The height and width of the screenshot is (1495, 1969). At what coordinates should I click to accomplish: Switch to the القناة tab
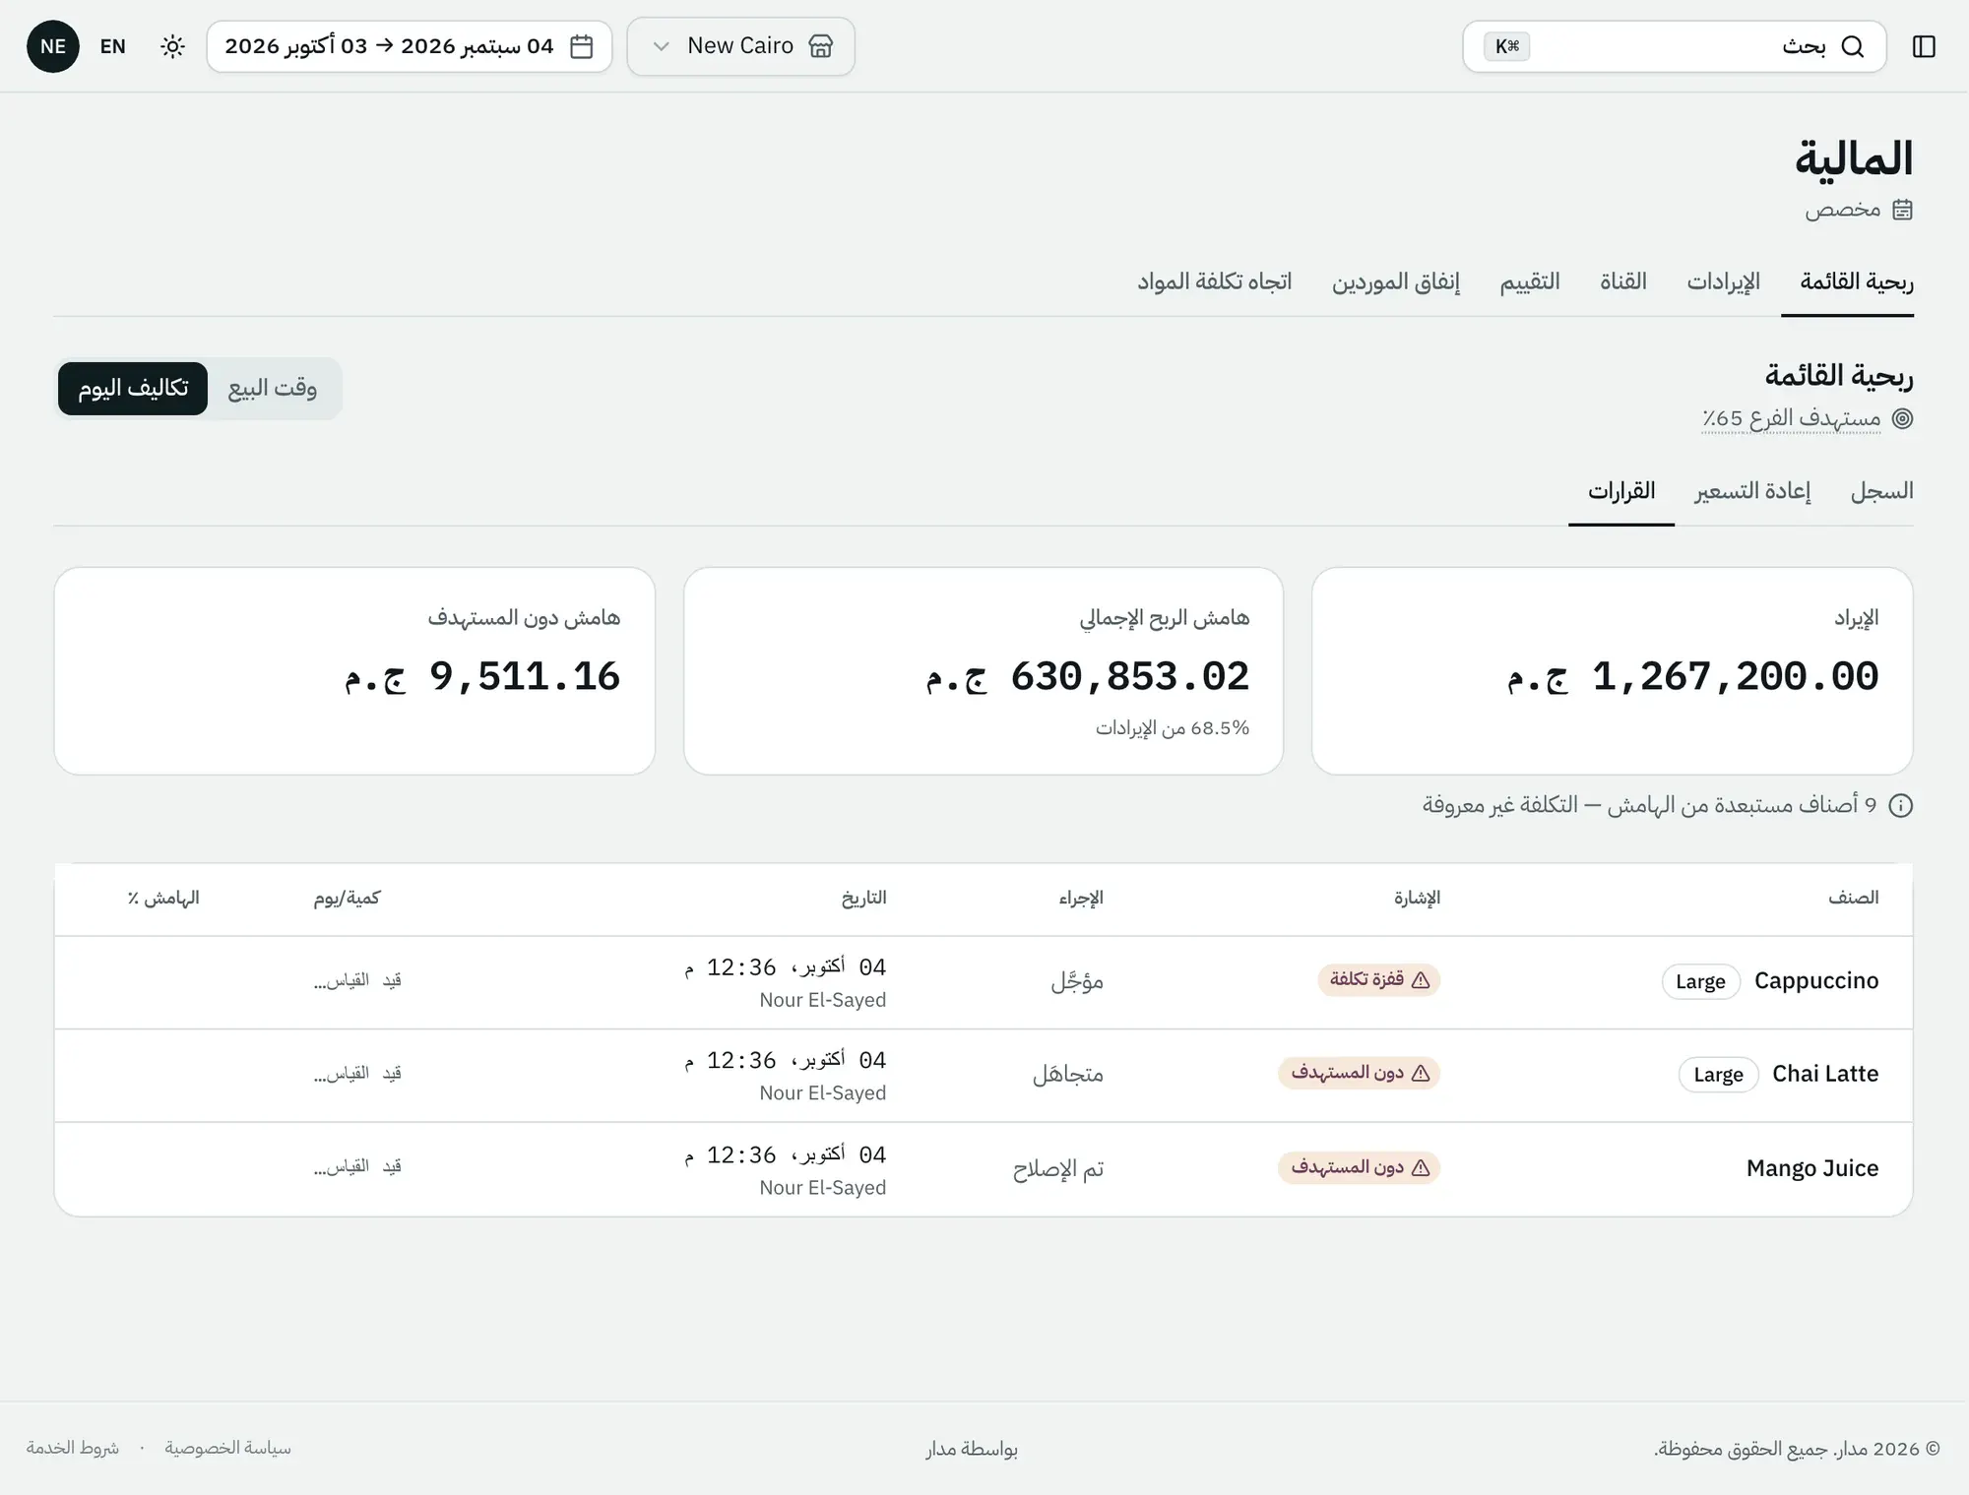tap(1622, 282)
